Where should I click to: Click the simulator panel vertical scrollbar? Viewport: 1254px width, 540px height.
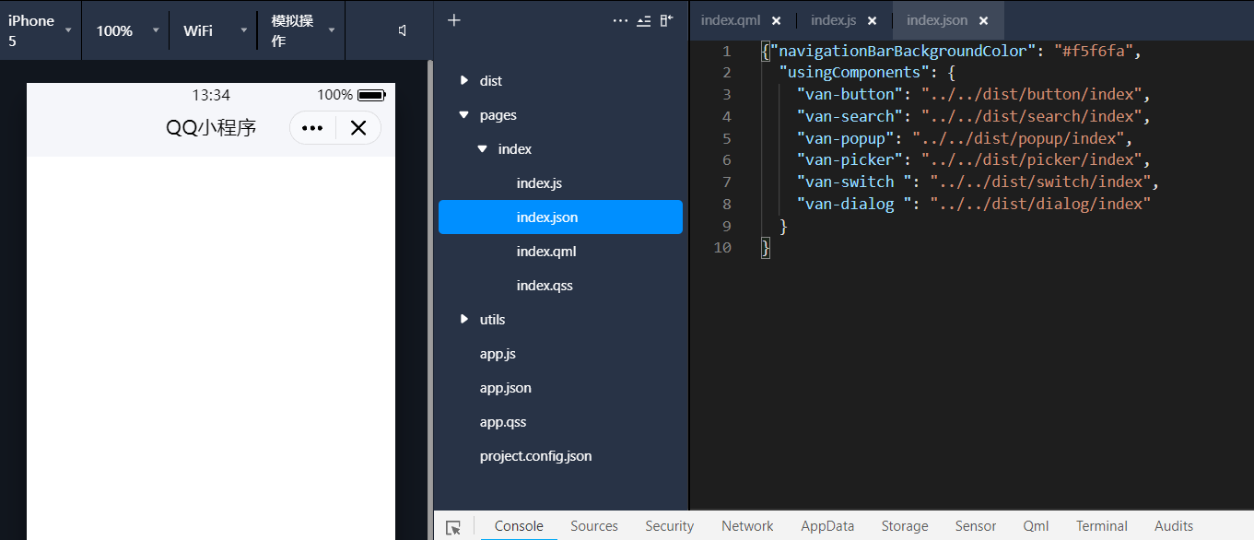429,299
